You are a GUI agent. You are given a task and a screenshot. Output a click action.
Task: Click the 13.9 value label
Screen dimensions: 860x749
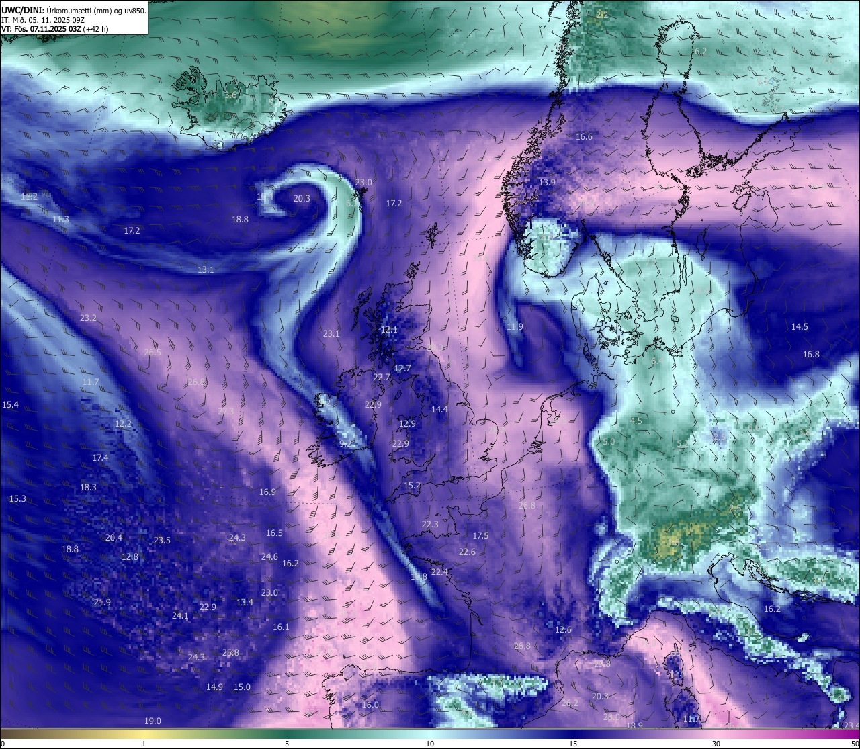point(547,183)
